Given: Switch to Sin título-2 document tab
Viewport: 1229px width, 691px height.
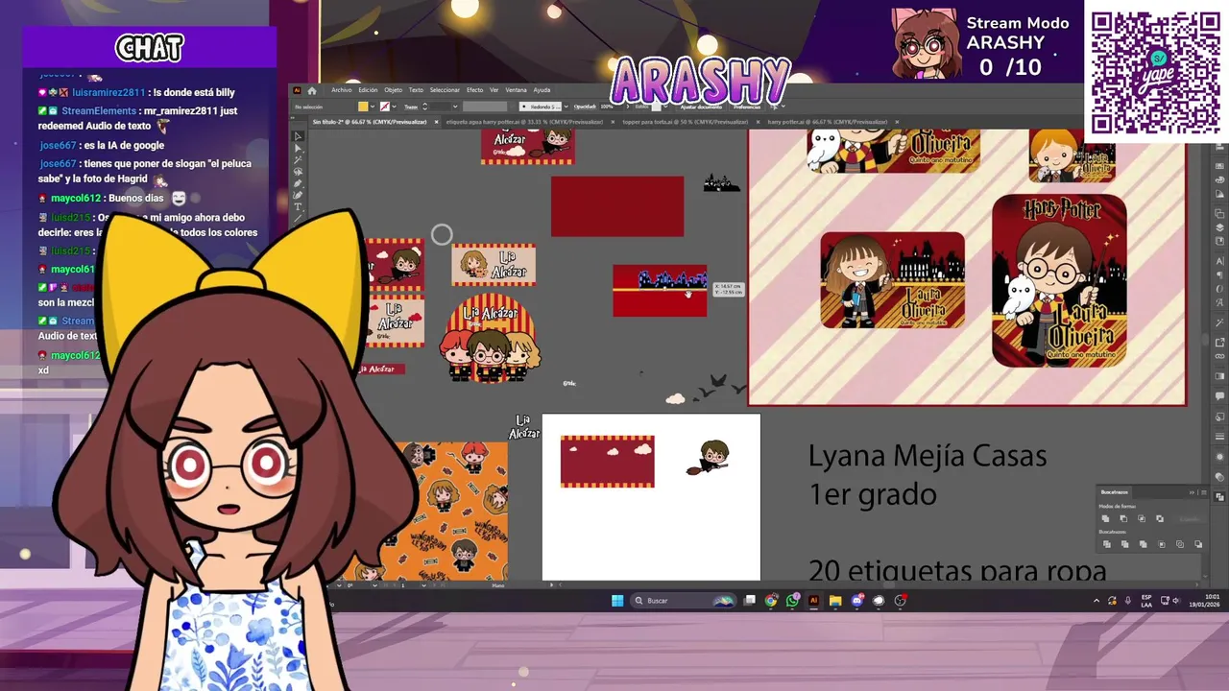Looking at the screenshot, I should tap(370, 122).
